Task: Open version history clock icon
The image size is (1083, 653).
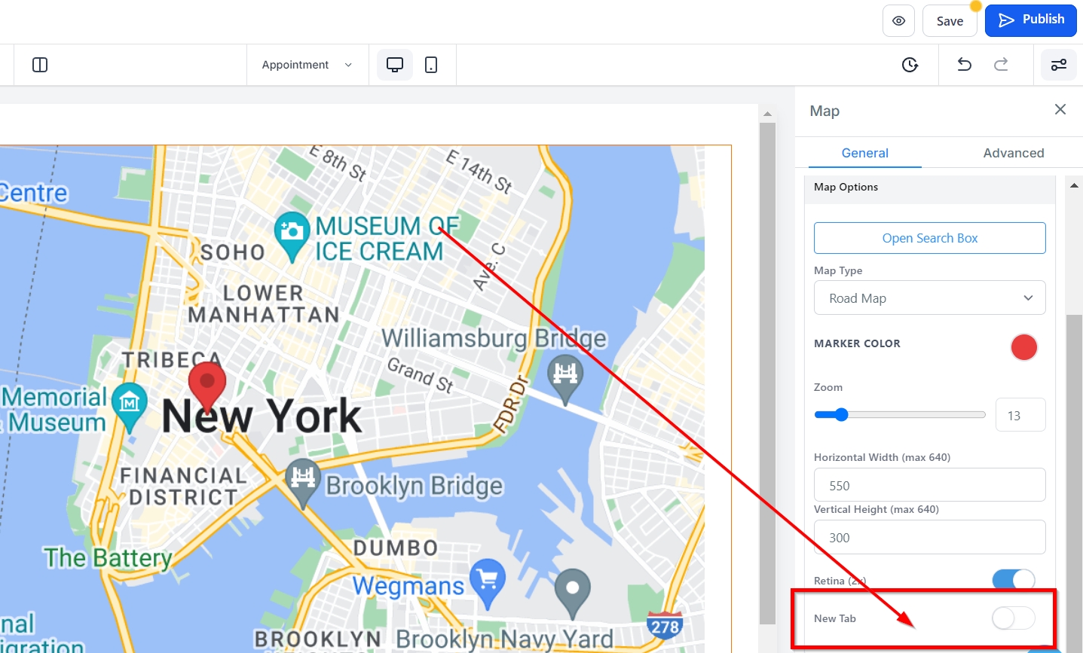Action: click(x=910, y=65)
